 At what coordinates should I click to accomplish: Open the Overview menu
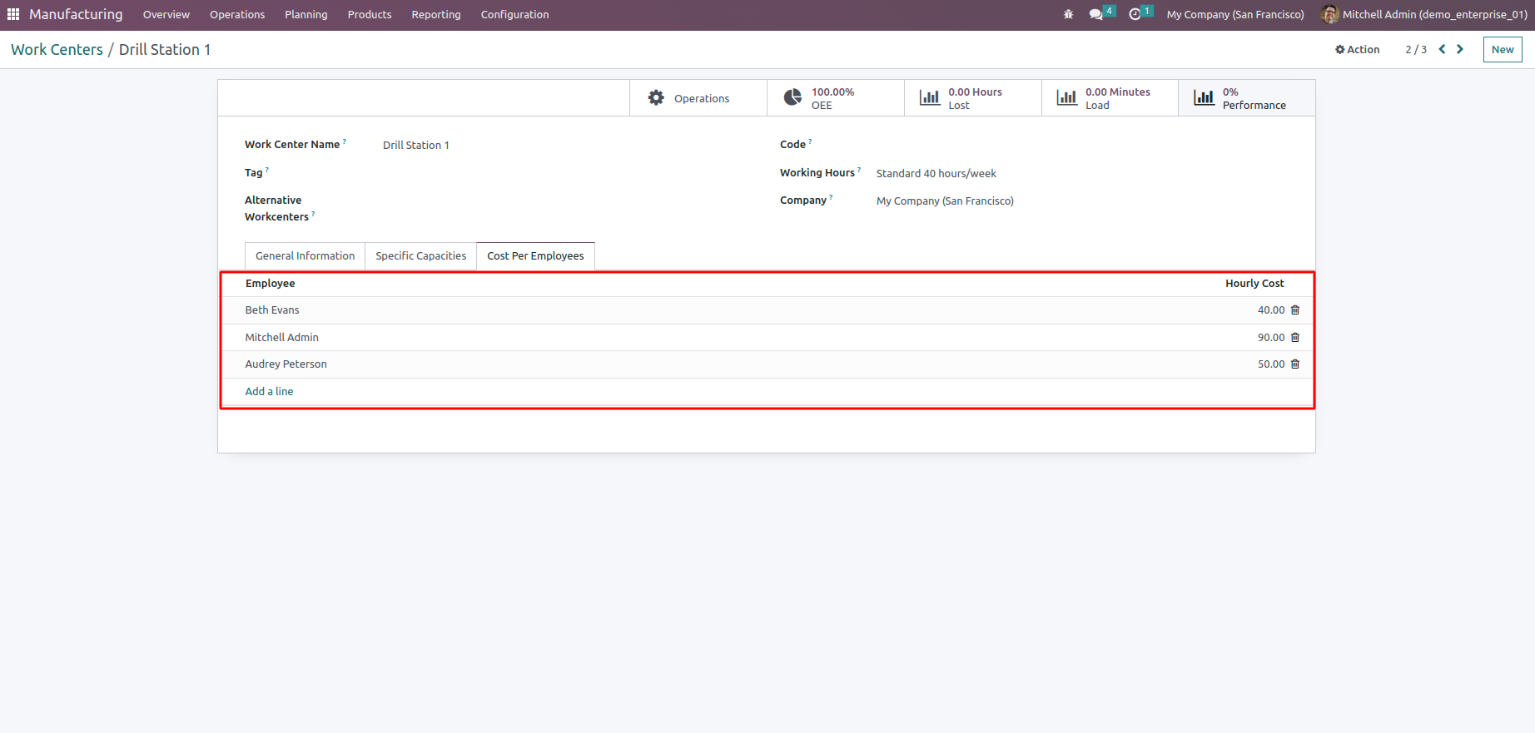(166, 14)
